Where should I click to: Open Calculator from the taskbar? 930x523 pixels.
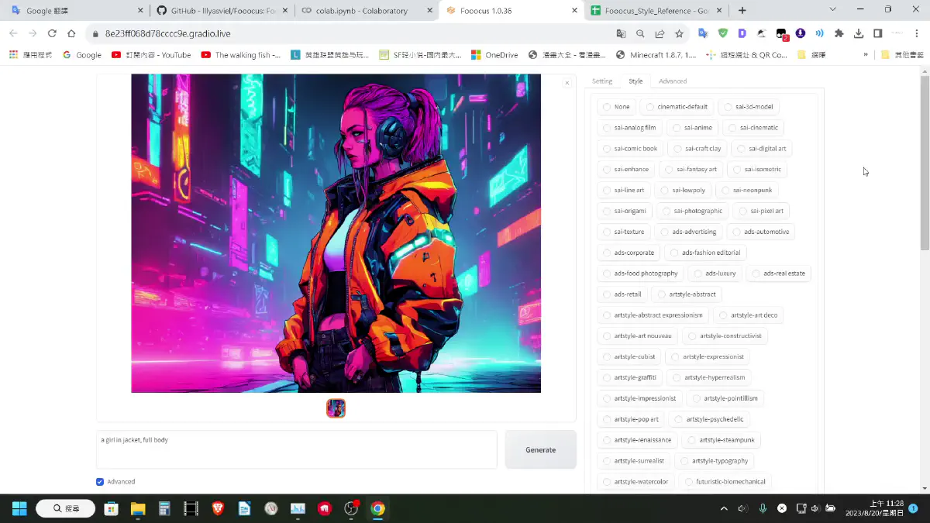[164, 508]
